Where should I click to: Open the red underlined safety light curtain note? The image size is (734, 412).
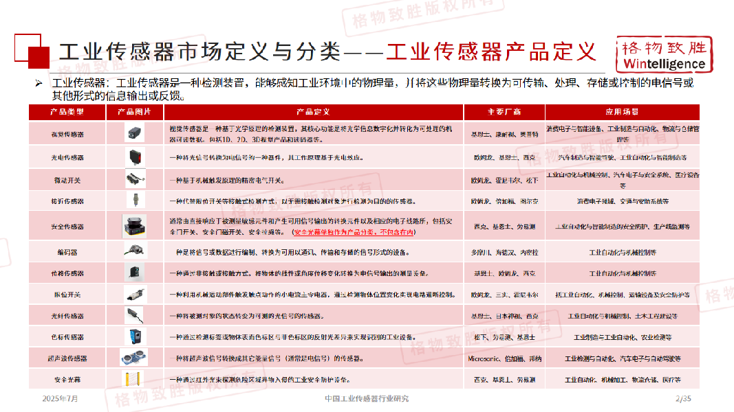[354, 232]
